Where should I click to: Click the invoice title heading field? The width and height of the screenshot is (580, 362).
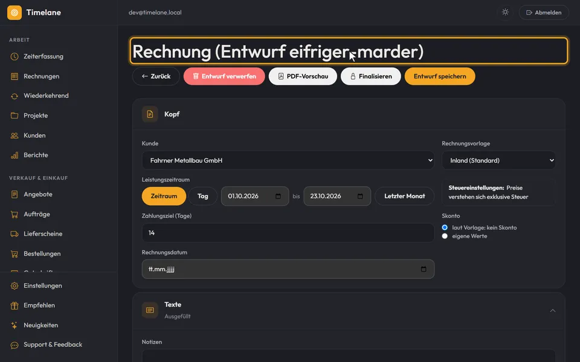(x=349, y=51)
